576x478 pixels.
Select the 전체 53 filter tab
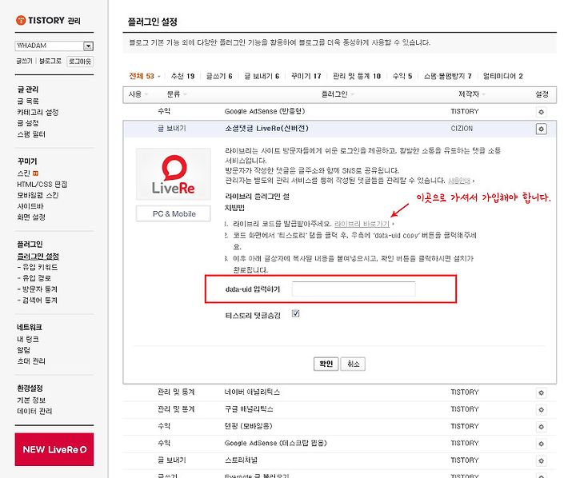(x=142, y=76)
